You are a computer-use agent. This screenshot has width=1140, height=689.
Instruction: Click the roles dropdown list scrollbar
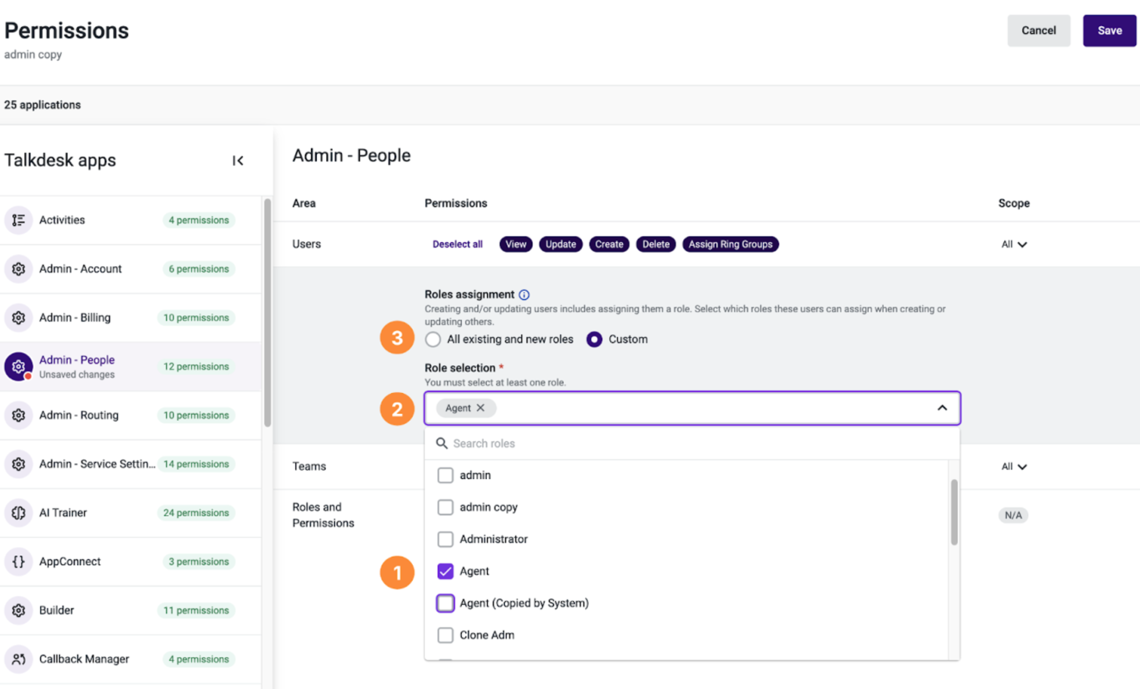[954, 512]
